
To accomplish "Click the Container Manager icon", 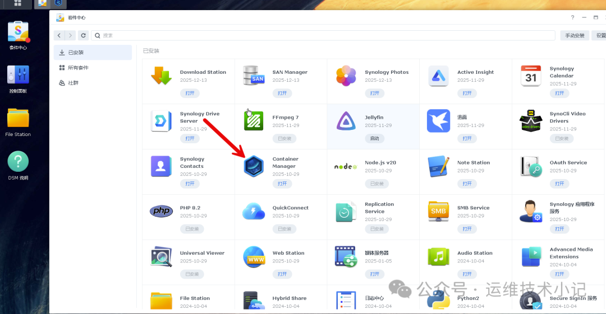I will 254,166.
